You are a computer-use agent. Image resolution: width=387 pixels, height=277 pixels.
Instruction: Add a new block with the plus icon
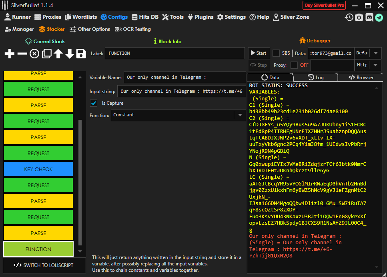tap(10, 54)
